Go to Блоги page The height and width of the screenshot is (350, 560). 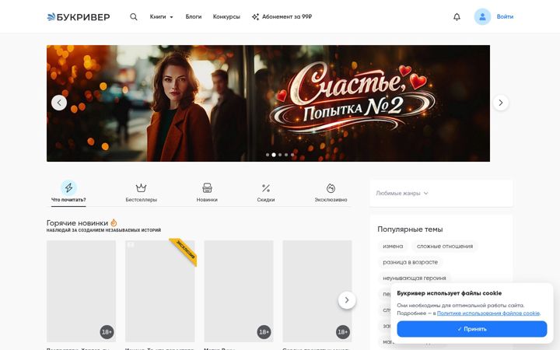pyautogui.click(x=194, y=17)
